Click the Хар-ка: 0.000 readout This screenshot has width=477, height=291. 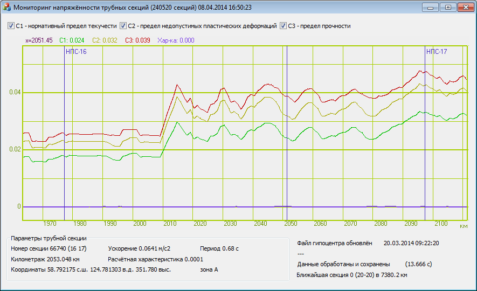176,40
